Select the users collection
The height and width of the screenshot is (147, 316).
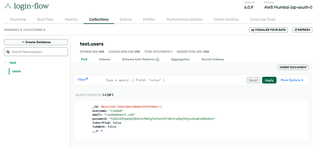click(16, 71)
